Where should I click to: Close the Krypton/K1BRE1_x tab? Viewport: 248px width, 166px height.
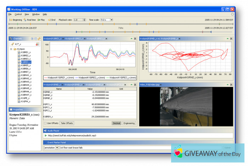63,38
